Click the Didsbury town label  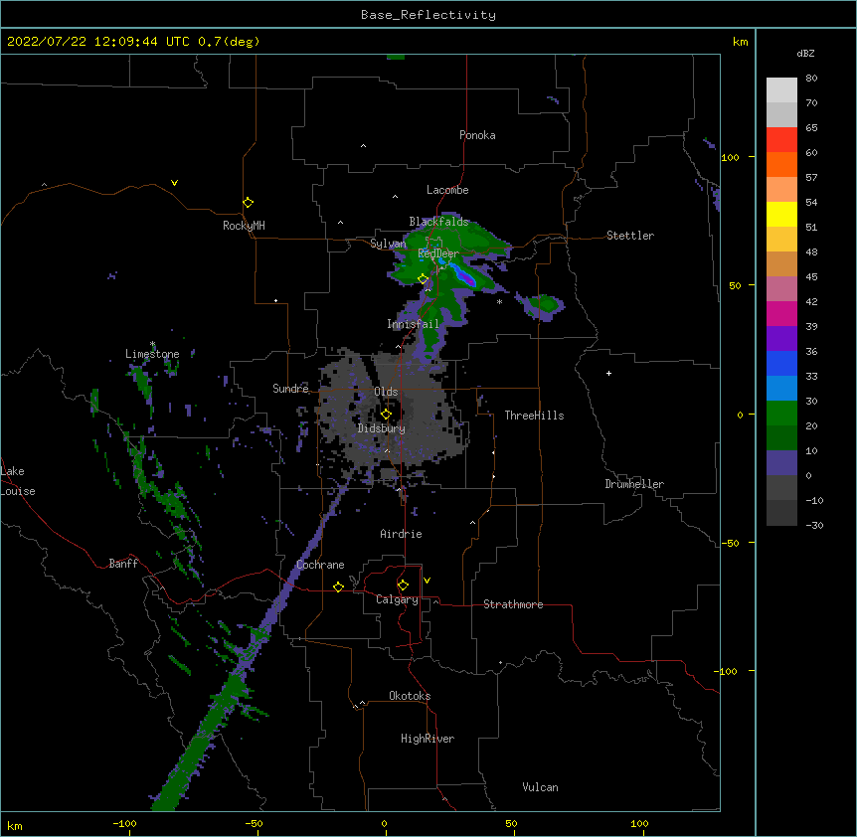tap(382, 428)
